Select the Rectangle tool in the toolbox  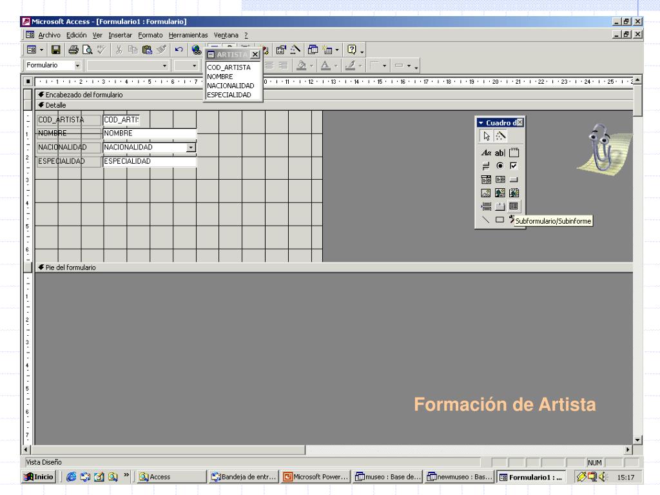500,220
